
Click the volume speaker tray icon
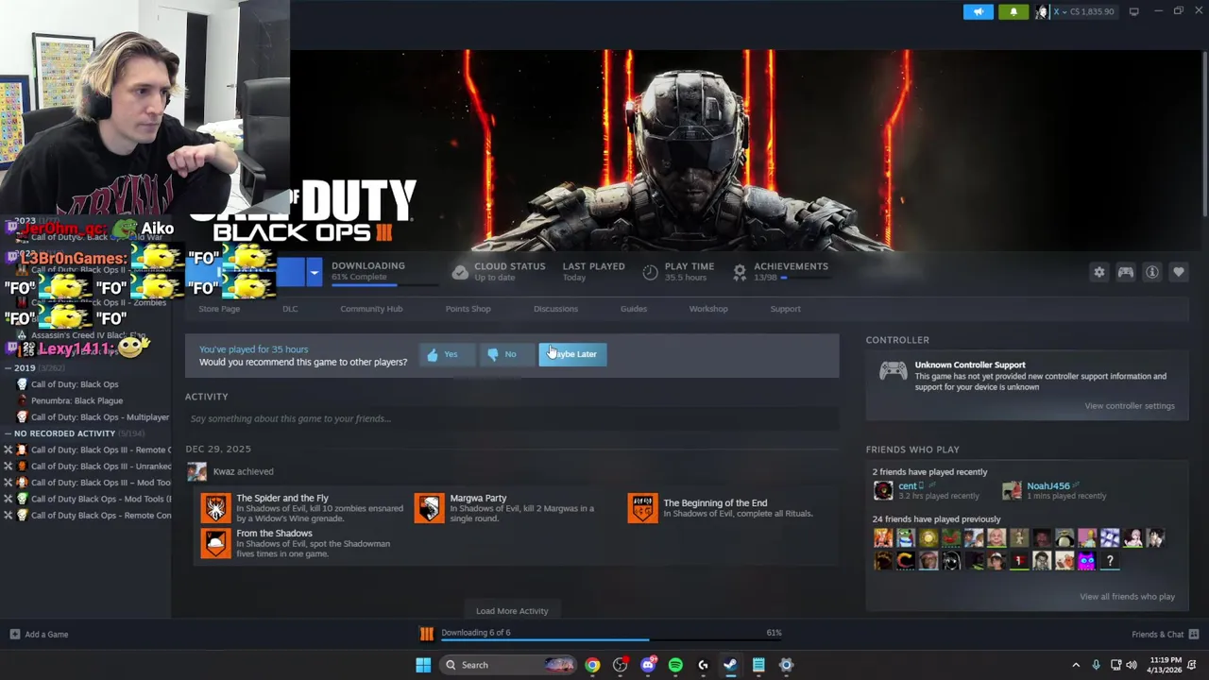click(x=1131, y=665)
